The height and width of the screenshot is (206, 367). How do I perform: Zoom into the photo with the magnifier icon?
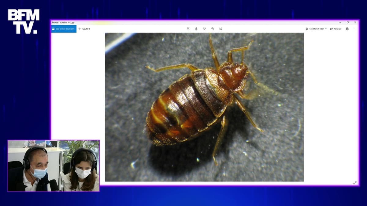(188, 29)
